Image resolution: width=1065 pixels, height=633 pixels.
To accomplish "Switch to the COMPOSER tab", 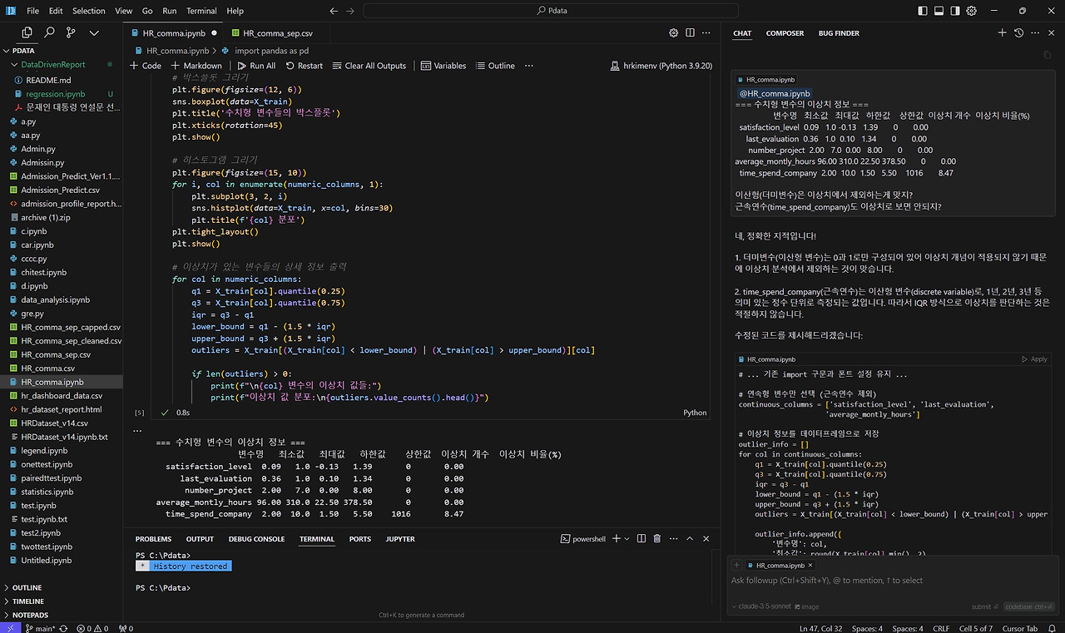I will point(785,33).
